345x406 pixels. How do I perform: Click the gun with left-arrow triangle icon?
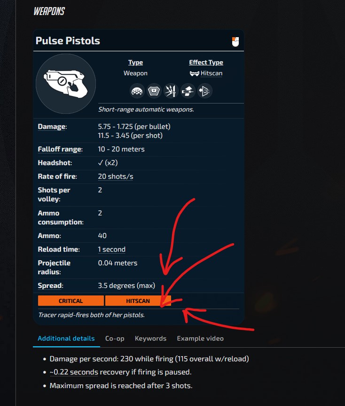(x=204, y=91)
